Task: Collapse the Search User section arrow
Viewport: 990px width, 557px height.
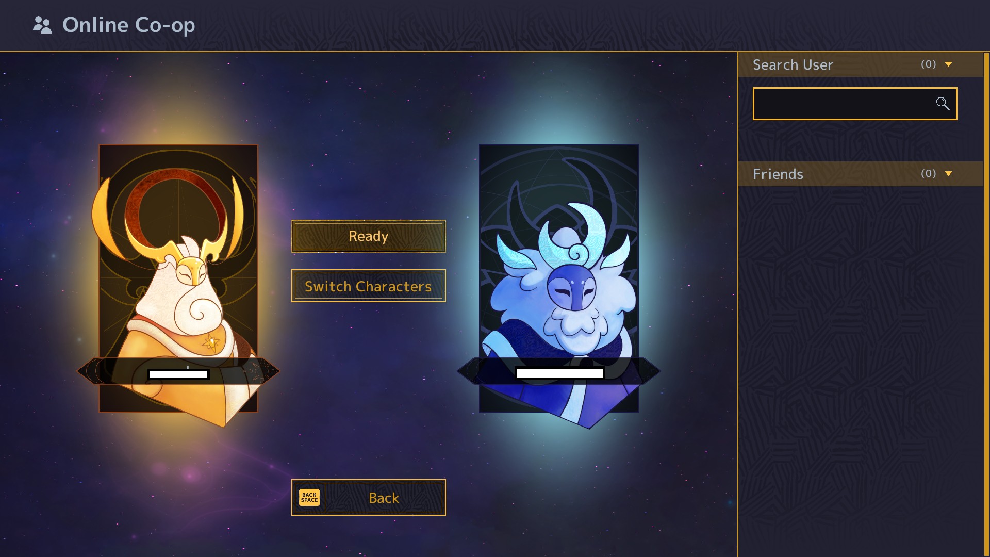Action: (x=948, y=64)
